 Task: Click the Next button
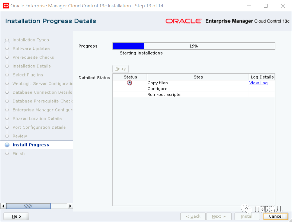tap(219, 216)
